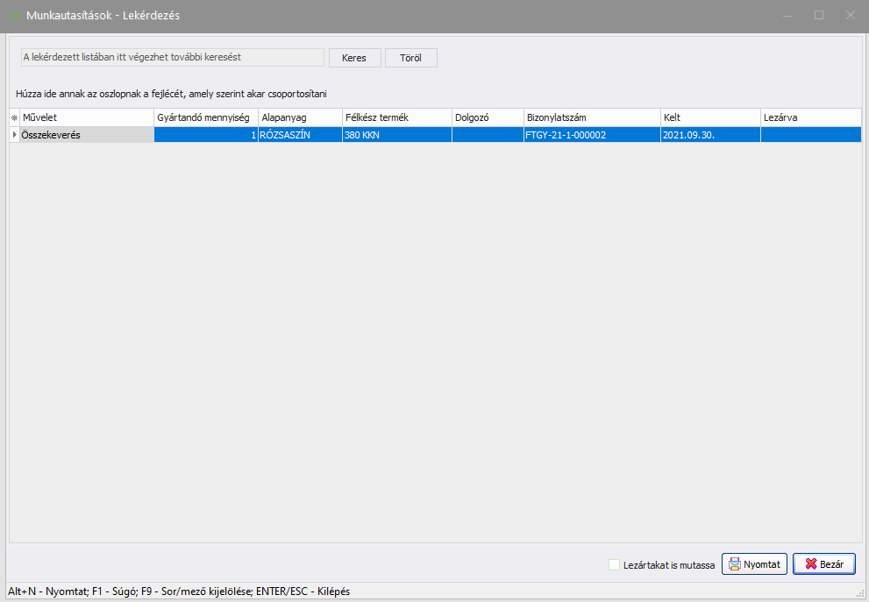This screenshot has width=869, height=602.
Task: Click the row indicator arrow for Összekeverés
Action: (14, 135)
